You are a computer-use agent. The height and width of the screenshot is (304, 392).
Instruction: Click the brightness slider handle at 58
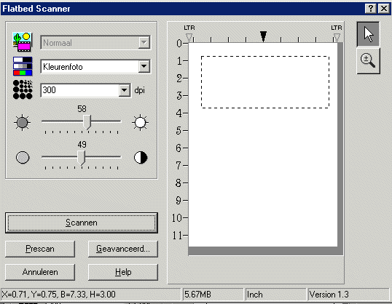point(87,122)
